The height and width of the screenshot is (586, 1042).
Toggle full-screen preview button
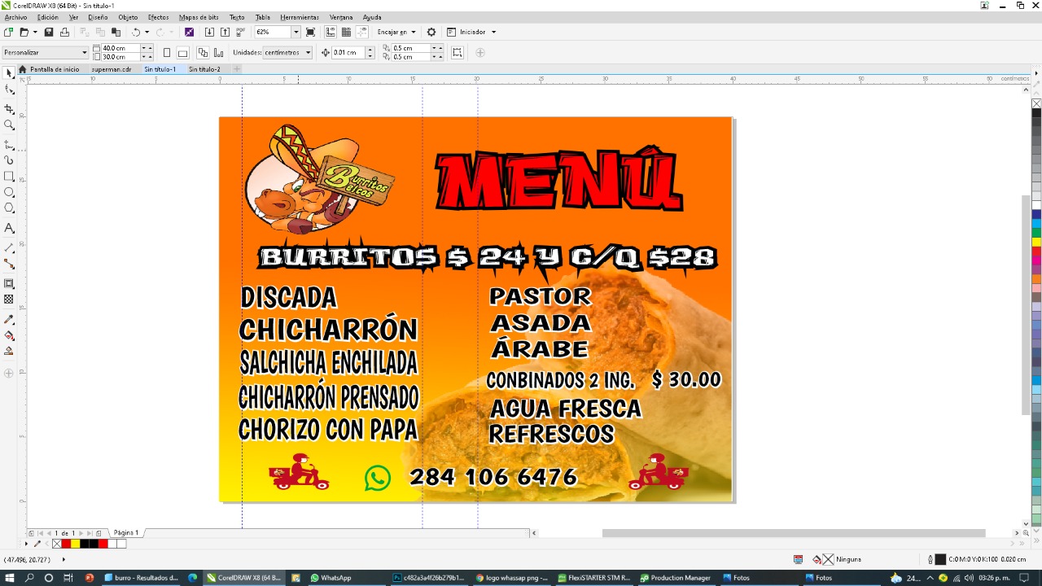310,33
